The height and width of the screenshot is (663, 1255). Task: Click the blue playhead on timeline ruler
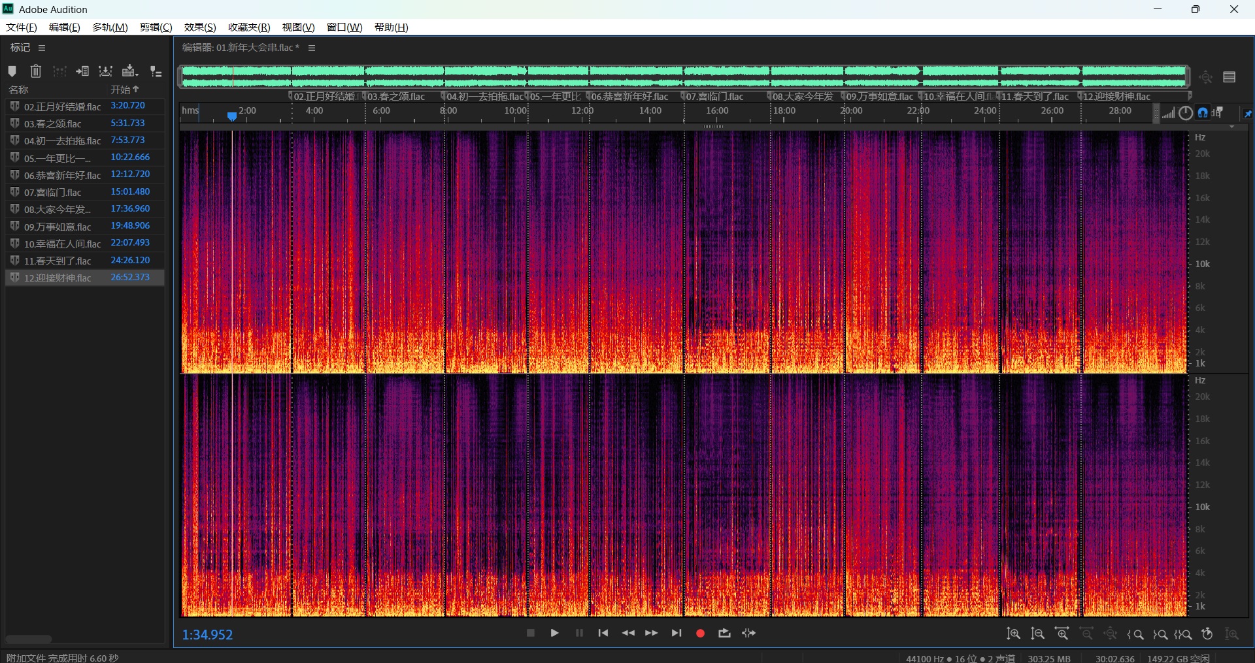[x=231, y=116]
